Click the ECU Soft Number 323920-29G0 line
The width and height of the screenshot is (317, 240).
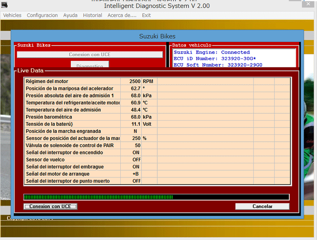[218, 65]
